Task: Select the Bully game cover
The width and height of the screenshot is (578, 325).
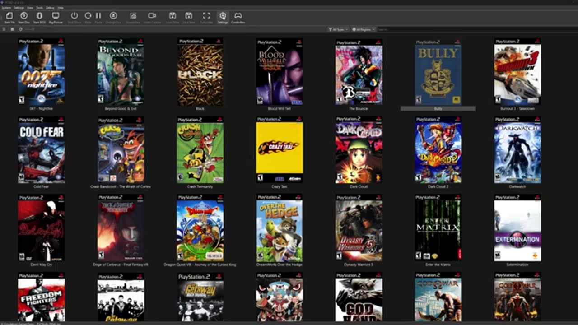Action: coord(438,72)
